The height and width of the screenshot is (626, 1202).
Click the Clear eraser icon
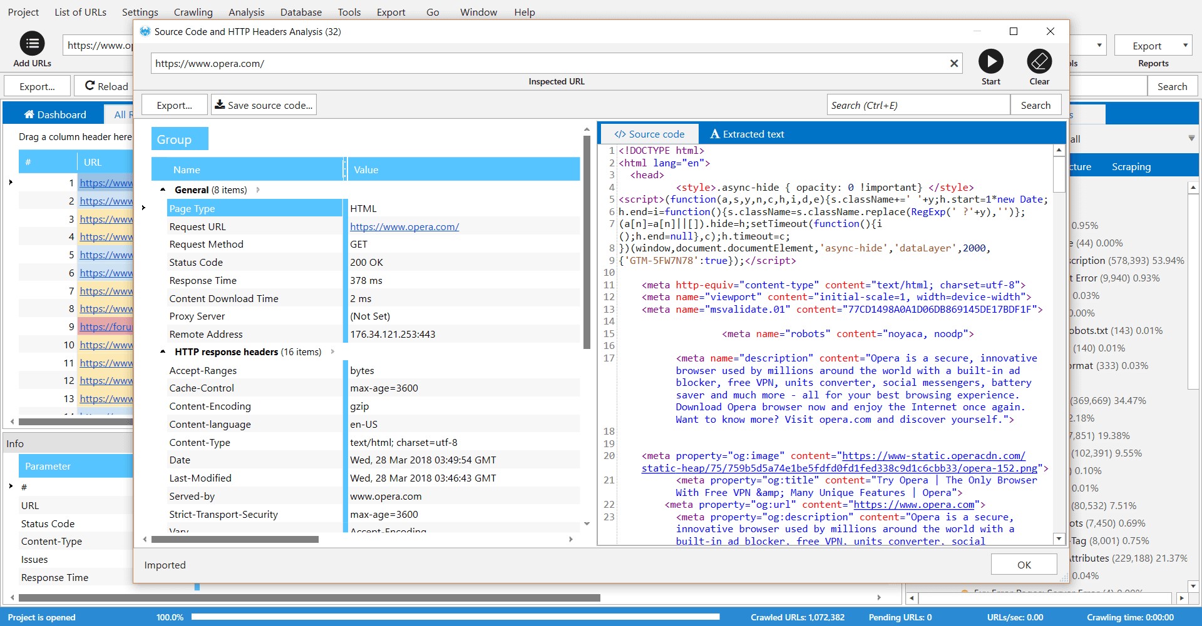(1039, 61)
